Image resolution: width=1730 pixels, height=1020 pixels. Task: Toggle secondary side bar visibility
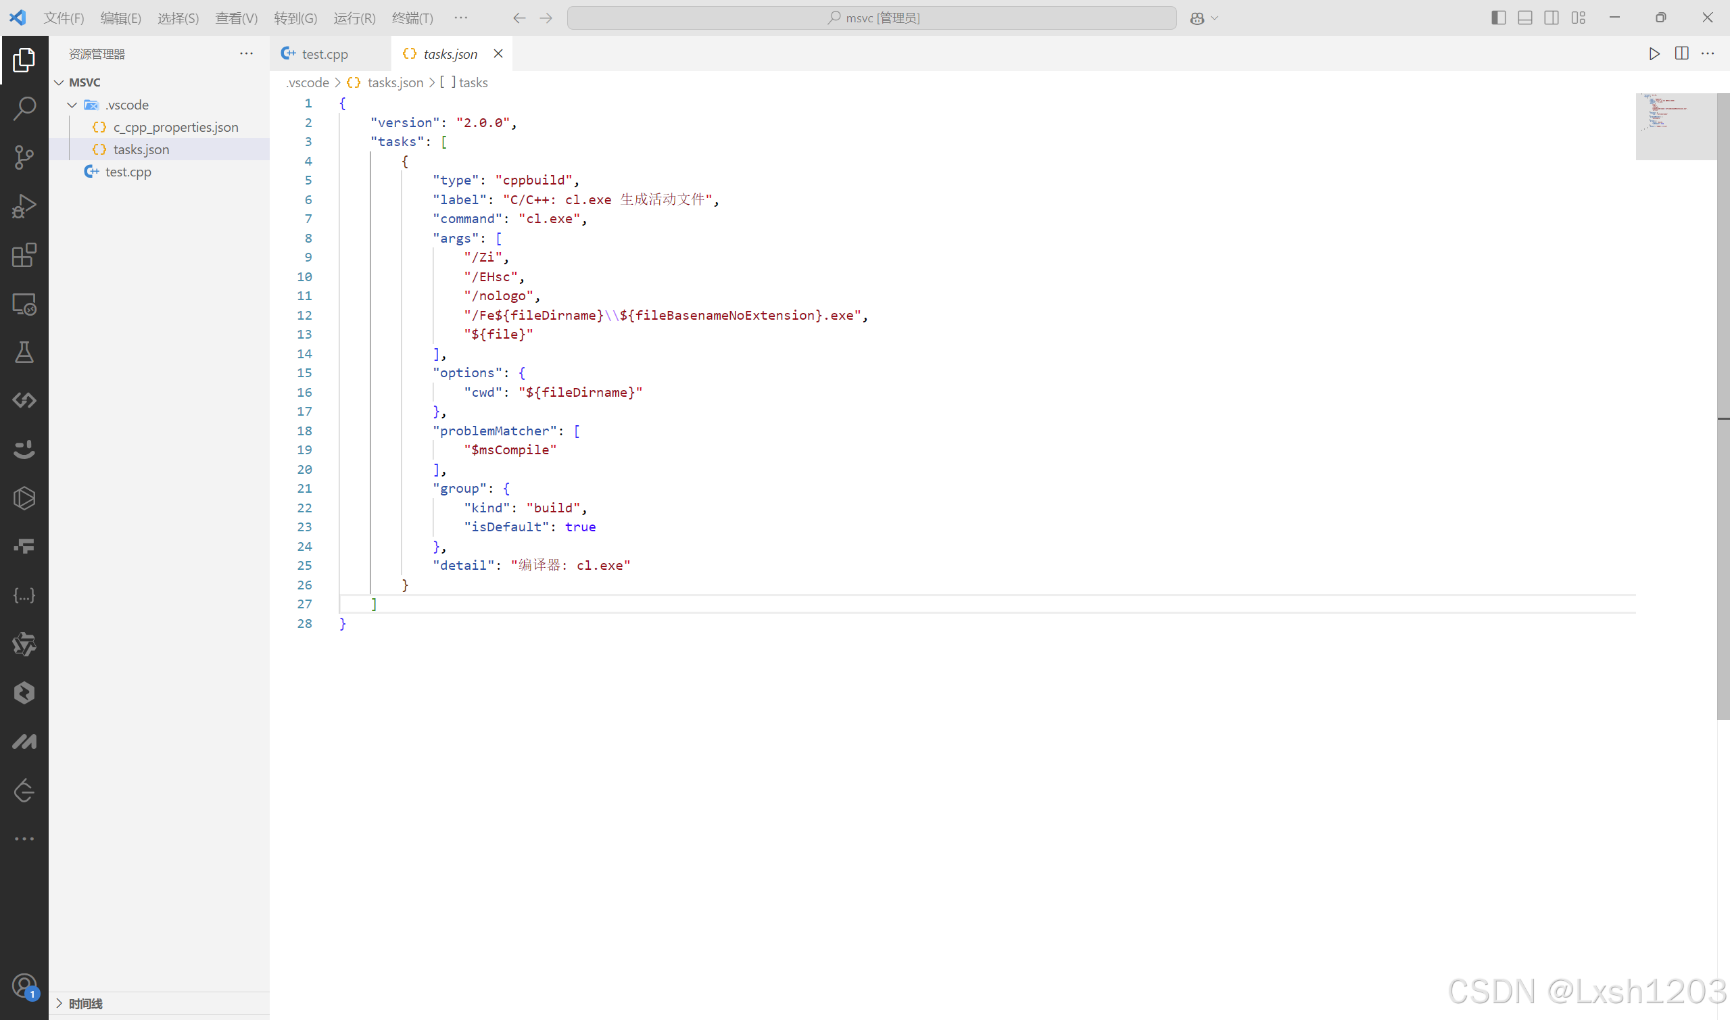1552,18
